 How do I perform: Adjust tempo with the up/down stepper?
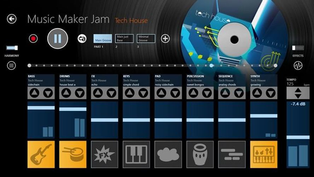point(298,93)
